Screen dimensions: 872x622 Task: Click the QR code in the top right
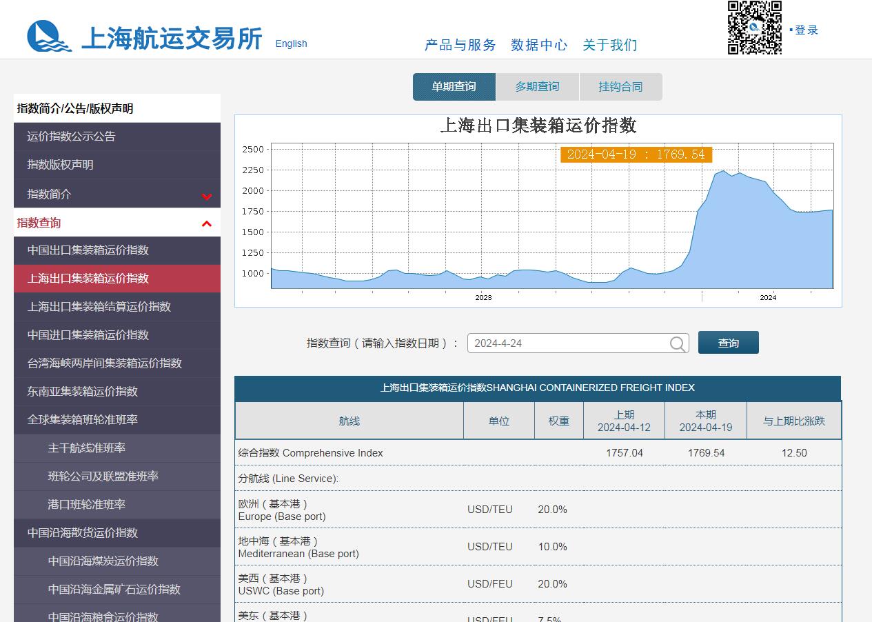coord(754,29)
